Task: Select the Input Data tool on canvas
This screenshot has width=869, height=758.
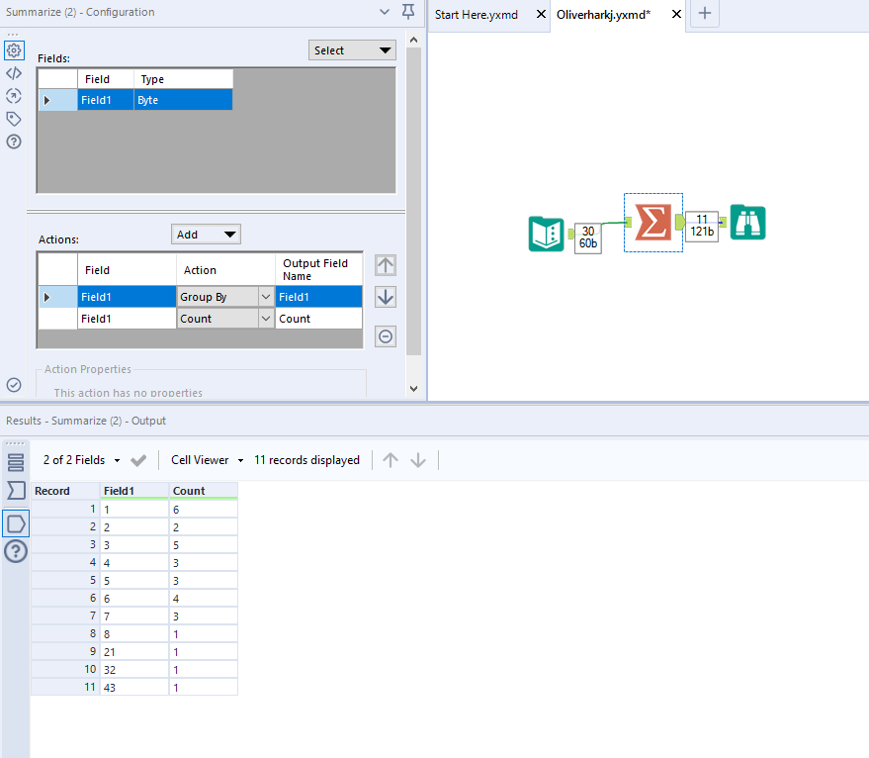Action: [546, 235]
